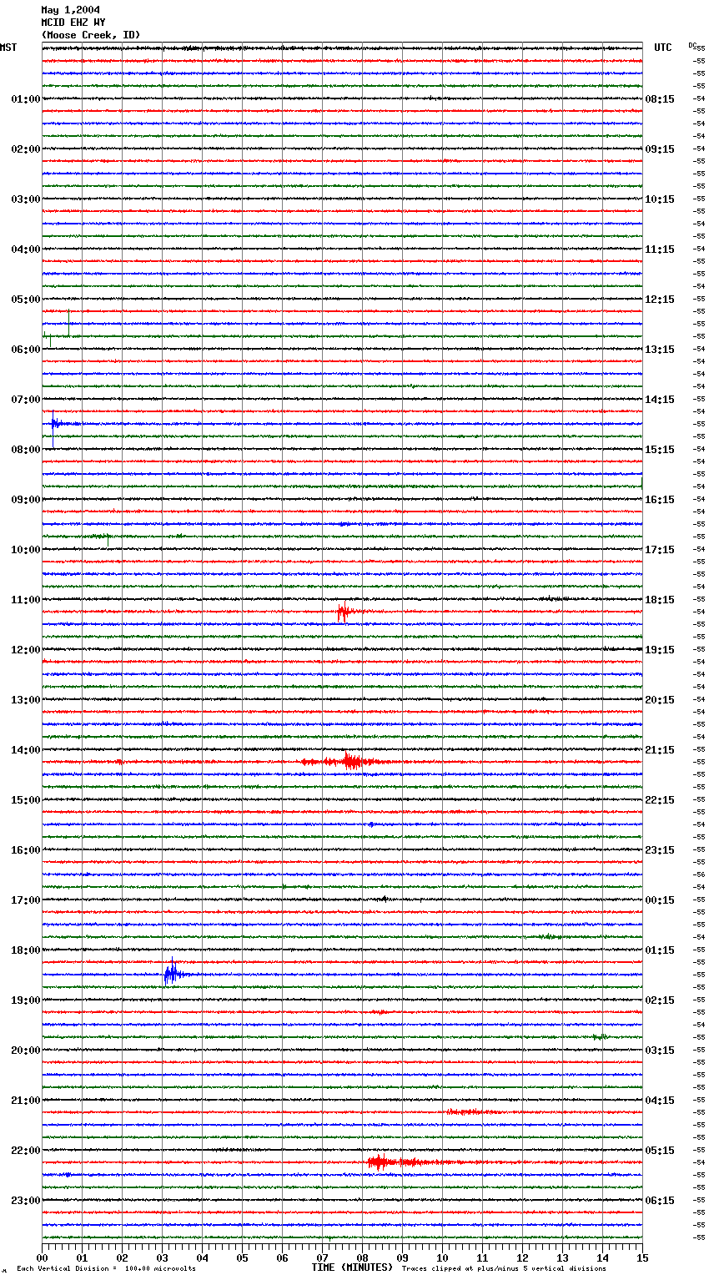709x1280 pixels.
Task: Click the red seismic burst on the 11:15 trace
Action: pos(344,612)
